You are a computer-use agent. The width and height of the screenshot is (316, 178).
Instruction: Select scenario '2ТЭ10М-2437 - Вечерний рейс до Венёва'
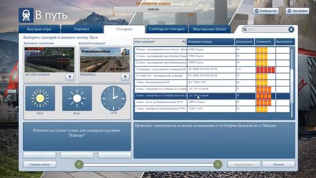click(x=161, y=76)
